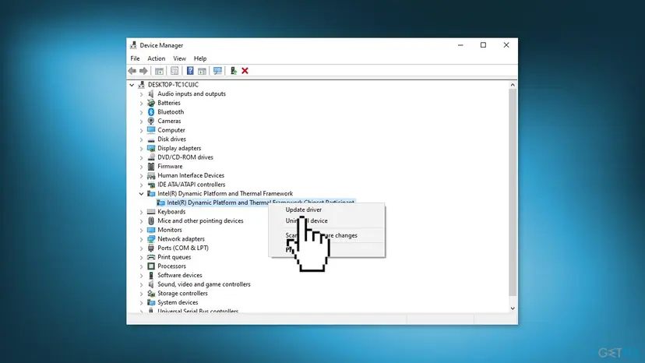645x363 pixels.
Task: Click the Bluetooth symbol icon in the tree
Action: [x=151, y=112]
